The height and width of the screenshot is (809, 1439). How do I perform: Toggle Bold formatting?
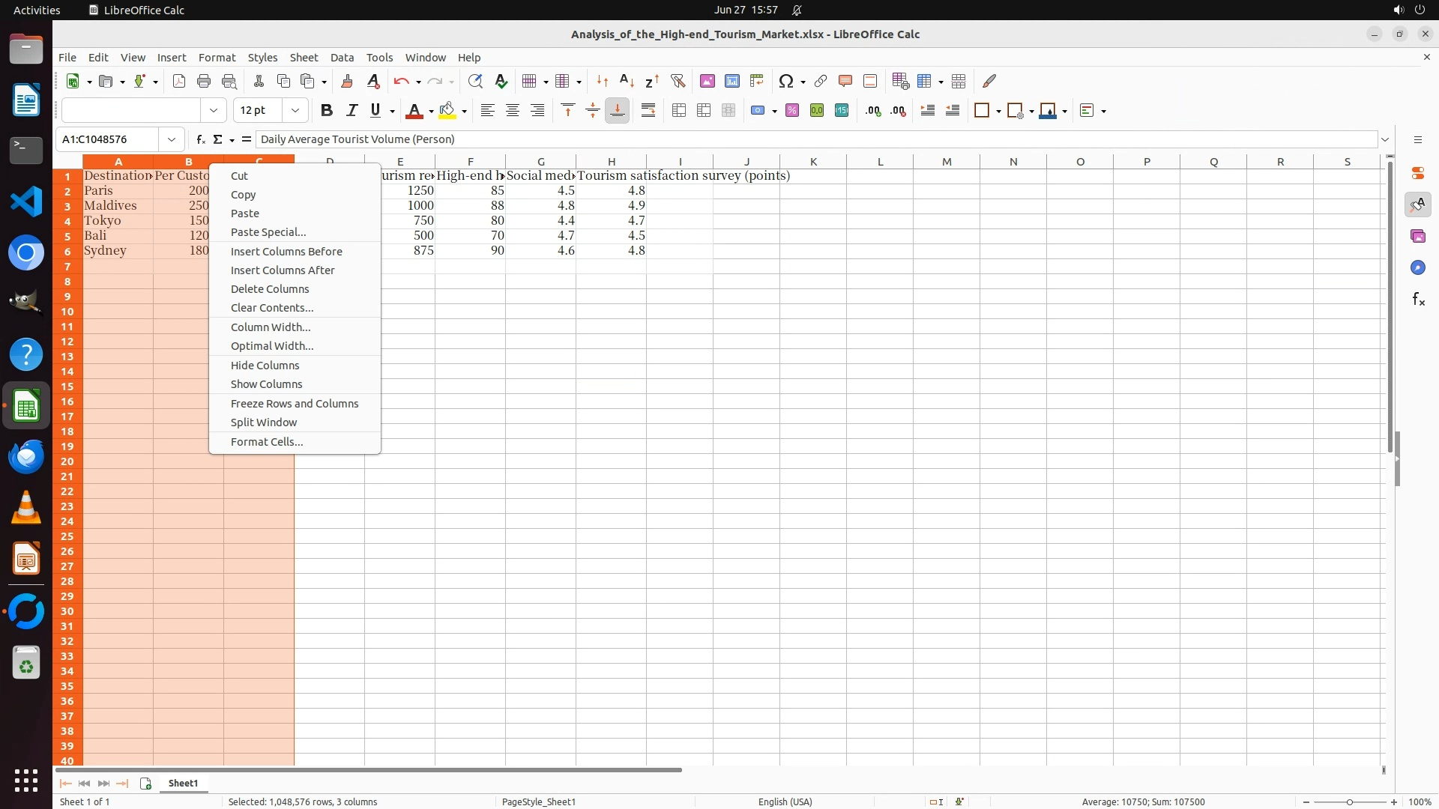(326, 110)
